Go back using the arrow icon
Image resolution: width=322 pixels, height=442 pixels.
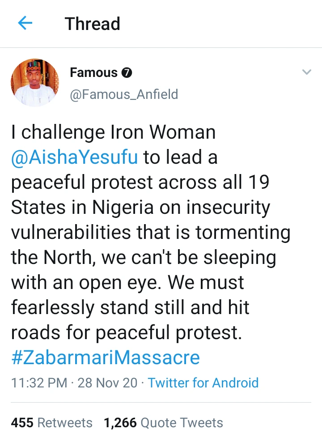point(25,23)
